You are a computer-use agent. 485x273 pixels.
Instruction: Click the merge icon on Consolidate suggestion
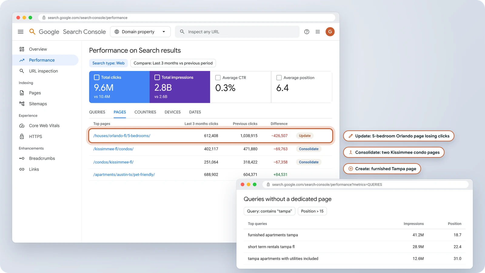tap(350, 152)
